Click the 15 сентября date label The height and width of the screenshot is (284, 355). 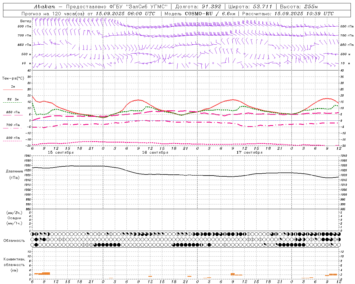click(61, 153)
